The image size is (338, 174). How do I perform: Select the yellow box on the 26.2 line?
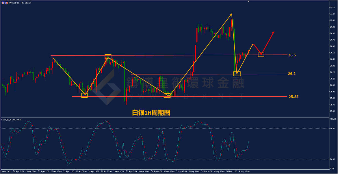click(237, 74)
